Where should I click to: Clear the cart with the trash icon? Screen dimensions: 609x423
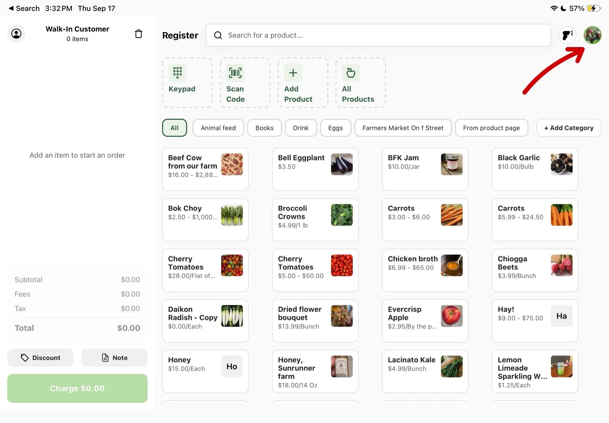click(139, 34)
